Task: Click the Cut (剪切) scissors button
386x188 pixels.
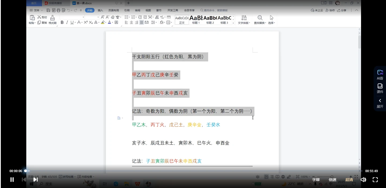Action: [42, 17]
